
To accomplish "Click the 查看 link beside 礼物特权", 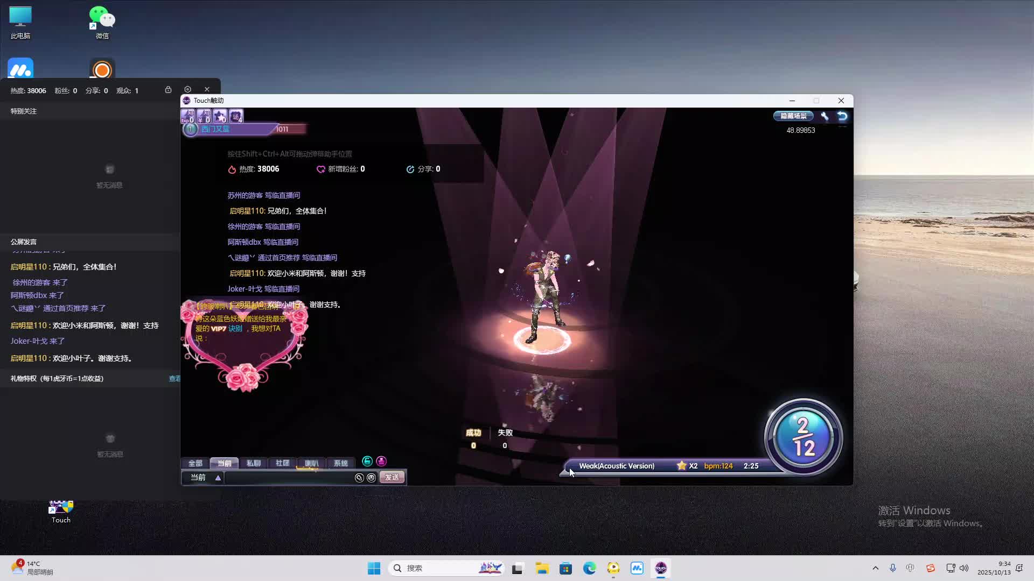I will click(174, 379).
